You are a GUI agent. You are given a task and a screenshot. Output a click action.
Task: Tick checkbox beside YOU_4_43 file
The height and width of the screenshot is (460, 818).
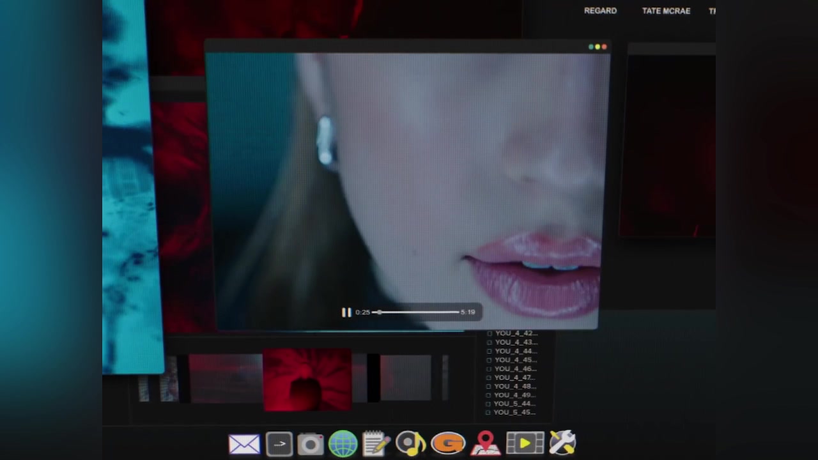tap(490, 342)
